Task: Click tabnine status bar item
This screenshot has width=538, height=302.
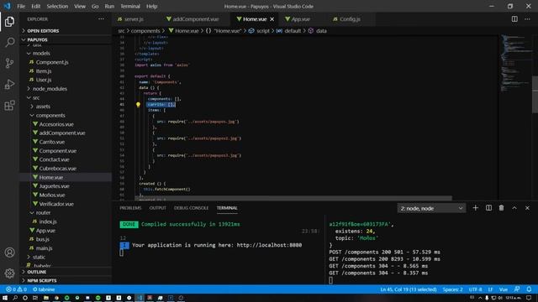Action: (x=44, y=289)
